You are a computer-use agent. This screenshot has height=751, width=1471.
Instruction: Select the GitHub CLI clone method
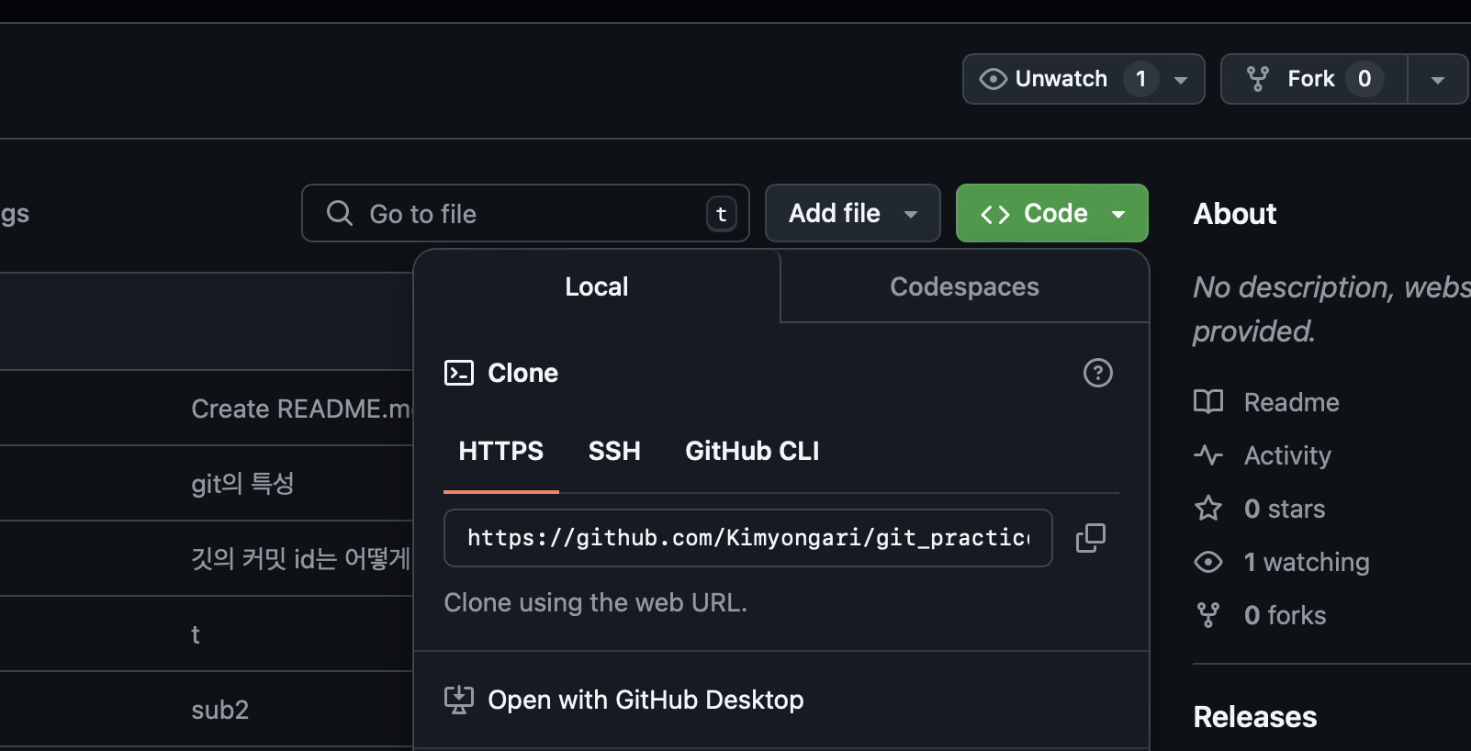click(752, 451)
